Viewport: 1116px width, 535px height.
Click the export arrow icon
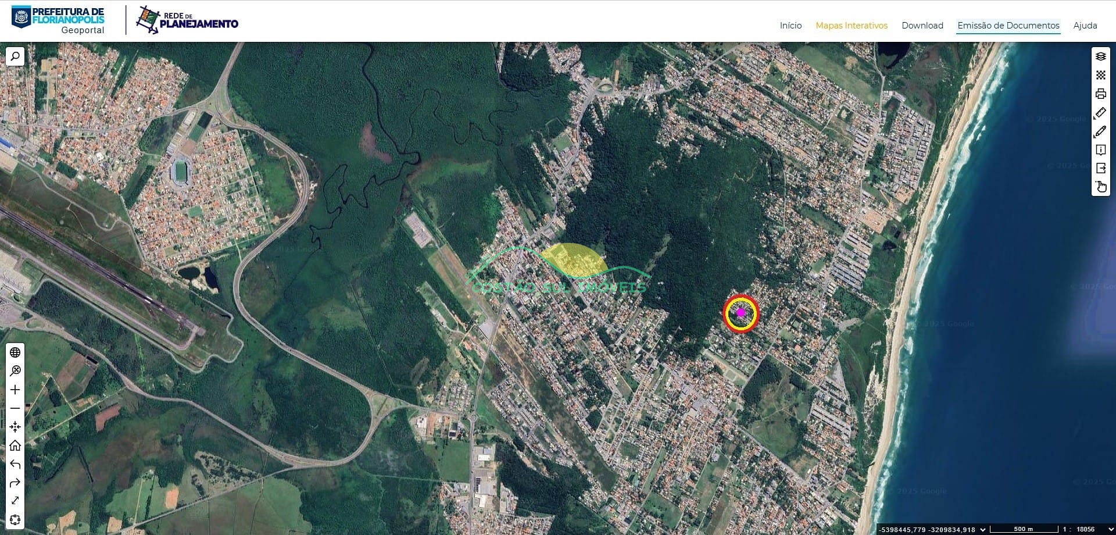click(1100, 168)
